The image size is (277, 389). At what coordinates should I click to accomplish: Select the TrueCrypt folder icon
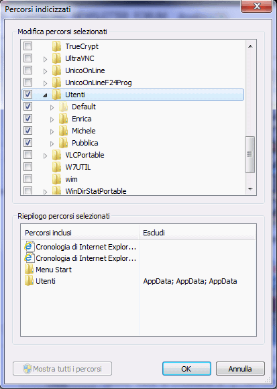(x=56, y=46)
